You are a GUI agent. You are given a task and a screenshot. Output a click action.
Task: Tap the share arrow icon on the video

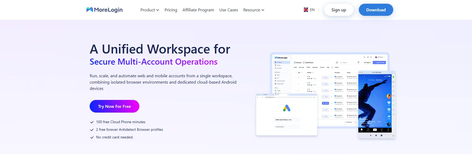(389, 116)
